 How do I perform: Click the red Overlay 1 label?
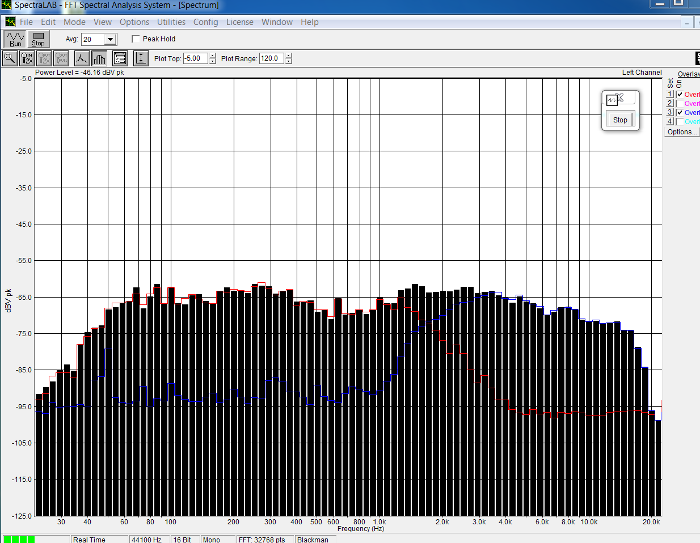pyautogui.click(x=692, y=95)
